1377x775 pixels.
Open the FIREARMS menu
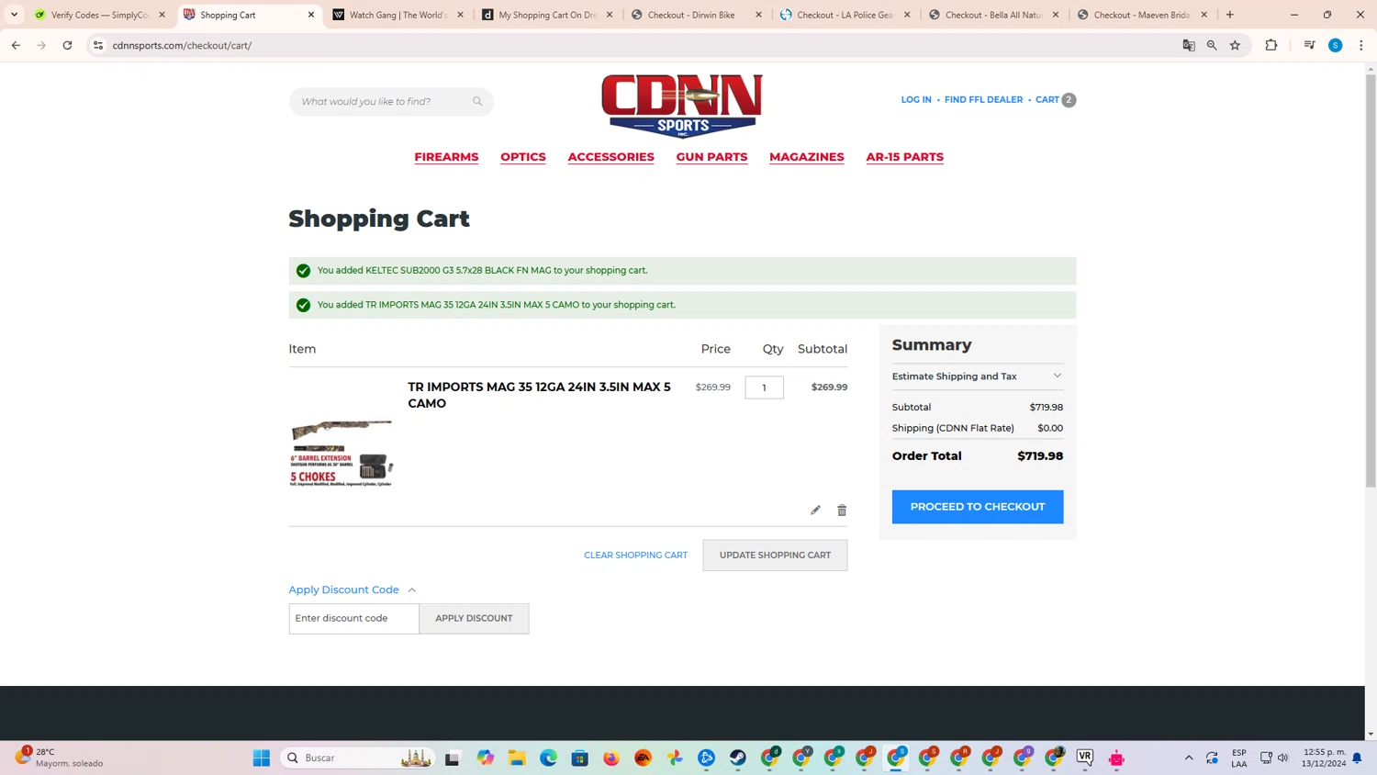pos(446,157)
